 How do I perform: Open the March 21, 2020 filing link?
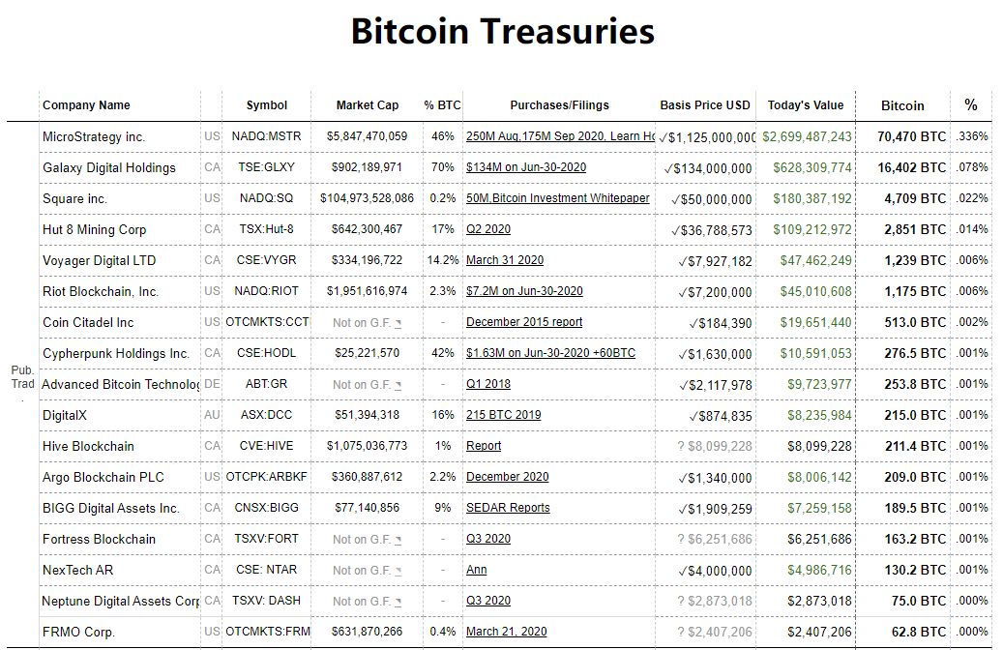(x=507, y=632)
